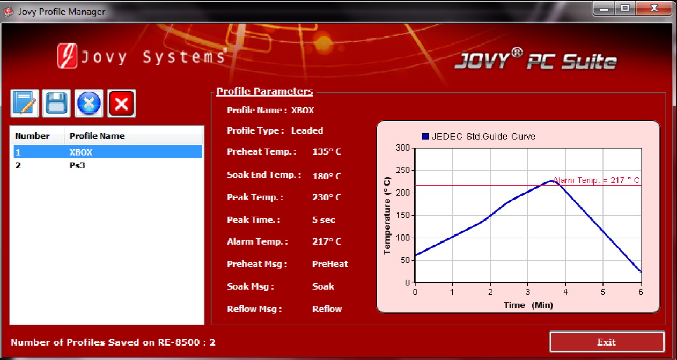This screenshot has height=360, width=677.
Task: Click the save floppy disk icon
Action: click(57, 103)
